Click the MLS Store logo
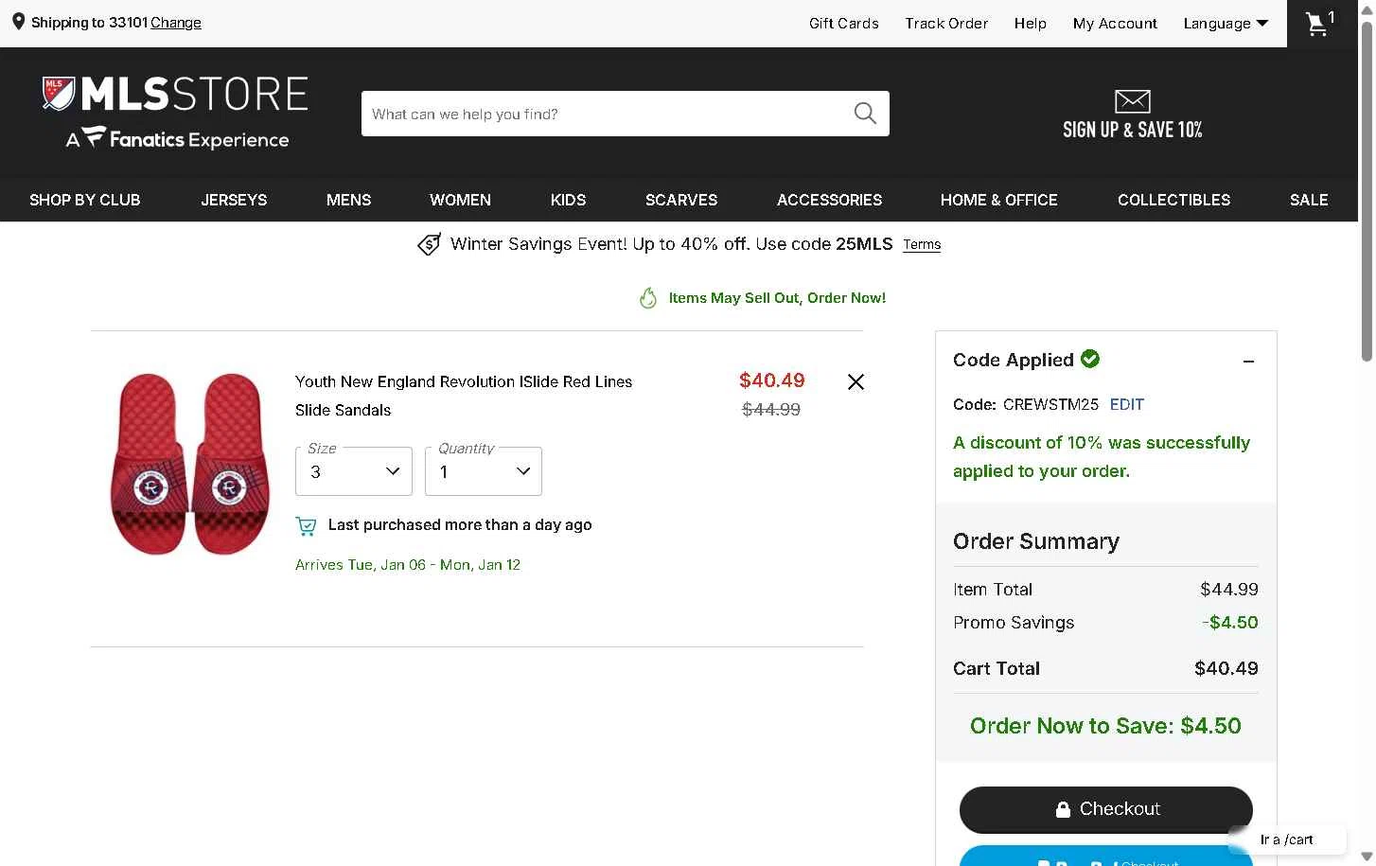Image resolution: width=1376 pixels, height=866 pixels. tap(176, 113)
